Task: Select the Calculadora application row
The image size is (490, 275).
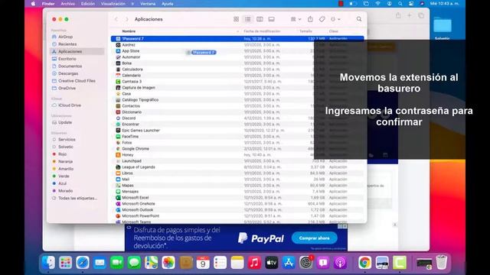Action: coord(237,70)
